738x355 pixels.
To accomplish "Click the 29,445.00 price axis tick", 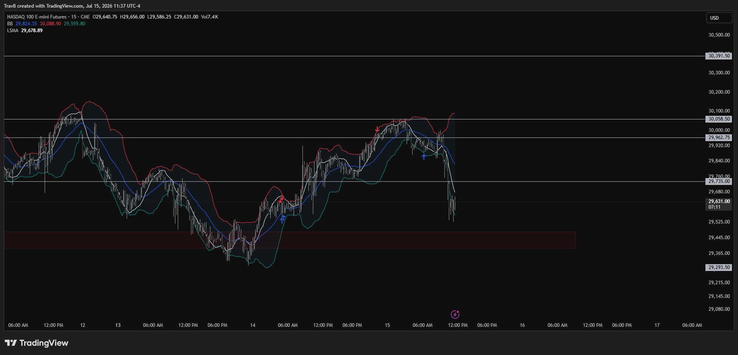I will click(719, 238).
